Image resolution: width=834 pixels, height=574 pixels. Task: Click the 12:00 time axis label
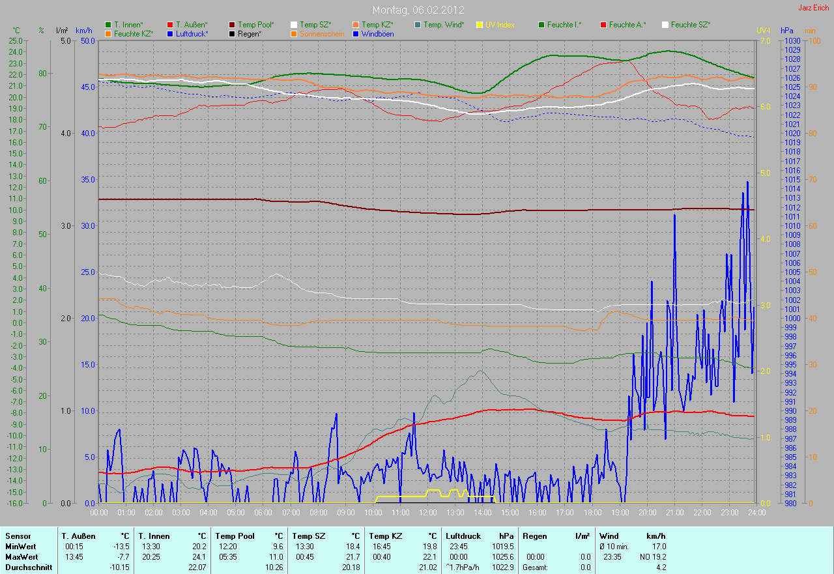coord(427,513)
